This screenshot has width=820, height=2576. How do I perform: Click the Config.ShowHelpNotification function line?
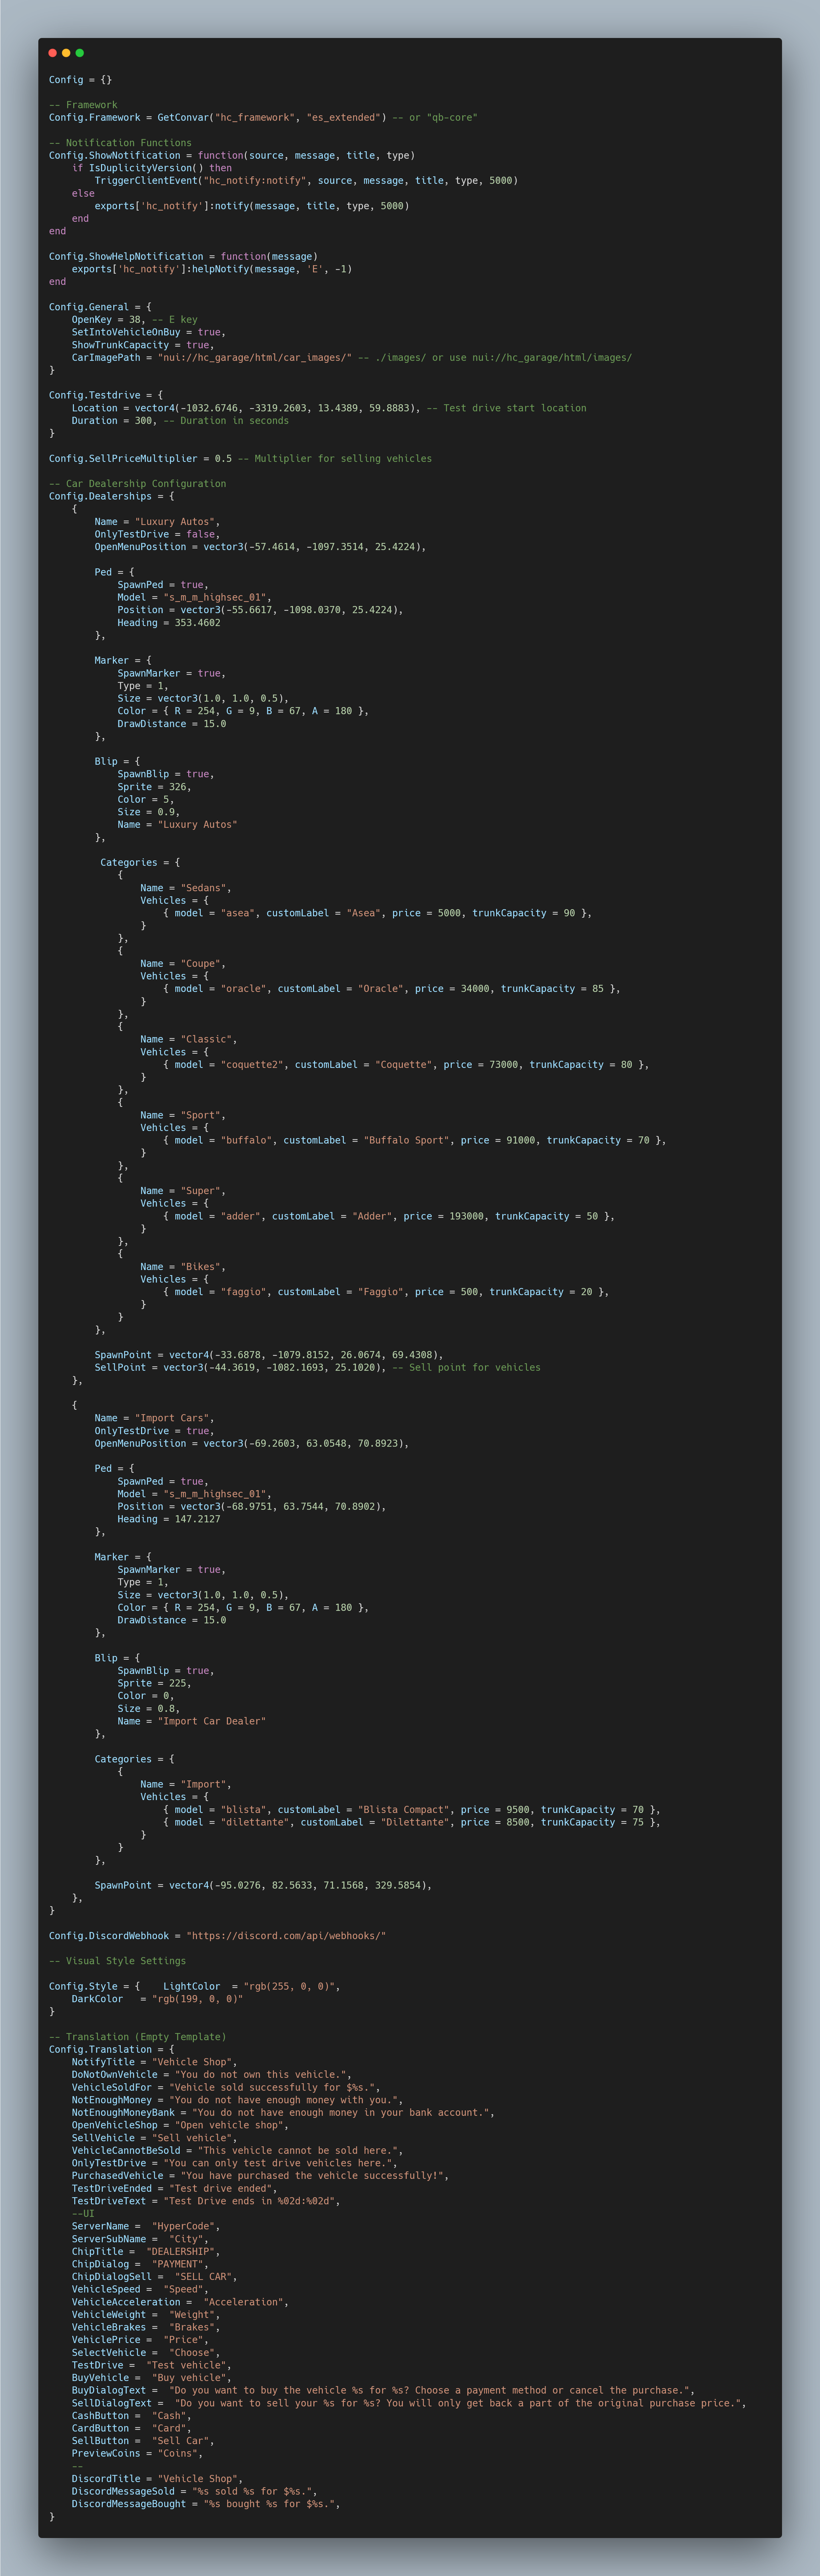coord(183,256)
